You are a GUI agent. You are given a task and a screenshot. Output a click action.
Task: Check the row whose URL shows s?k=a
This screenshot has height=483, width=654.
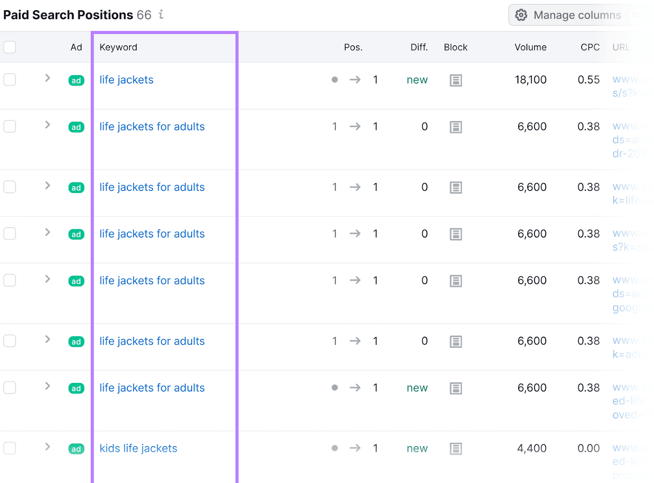pyautogui.click(x=10, y=233)
